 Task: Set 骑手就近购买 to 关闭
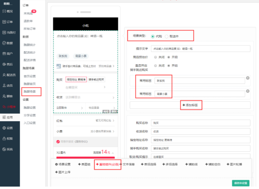click(x=155, y=66)
